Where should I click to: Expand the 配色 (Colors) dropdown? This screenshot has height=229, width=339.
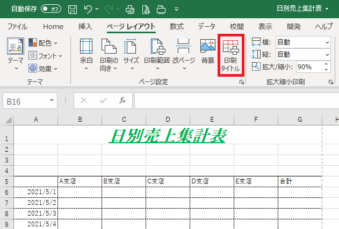pyautogui.click(x=43, y=42)
